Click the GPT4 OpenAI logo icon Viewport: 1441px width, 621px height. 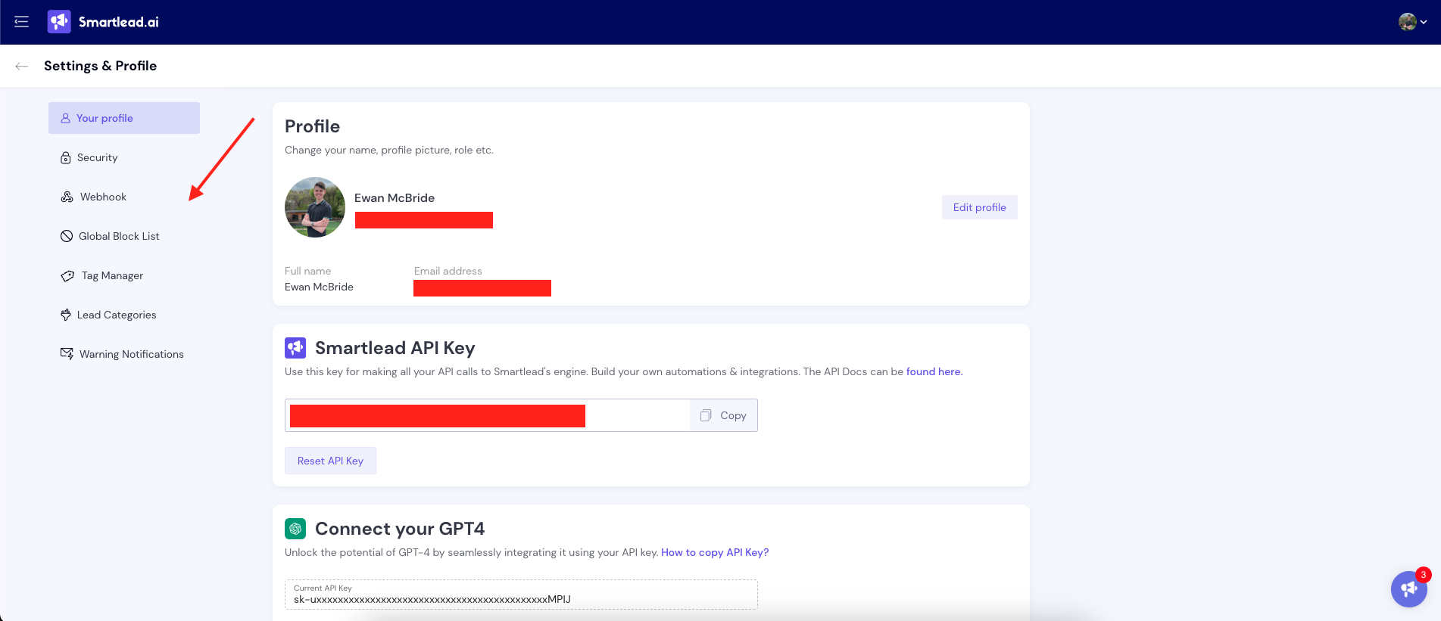click(295, 529)
